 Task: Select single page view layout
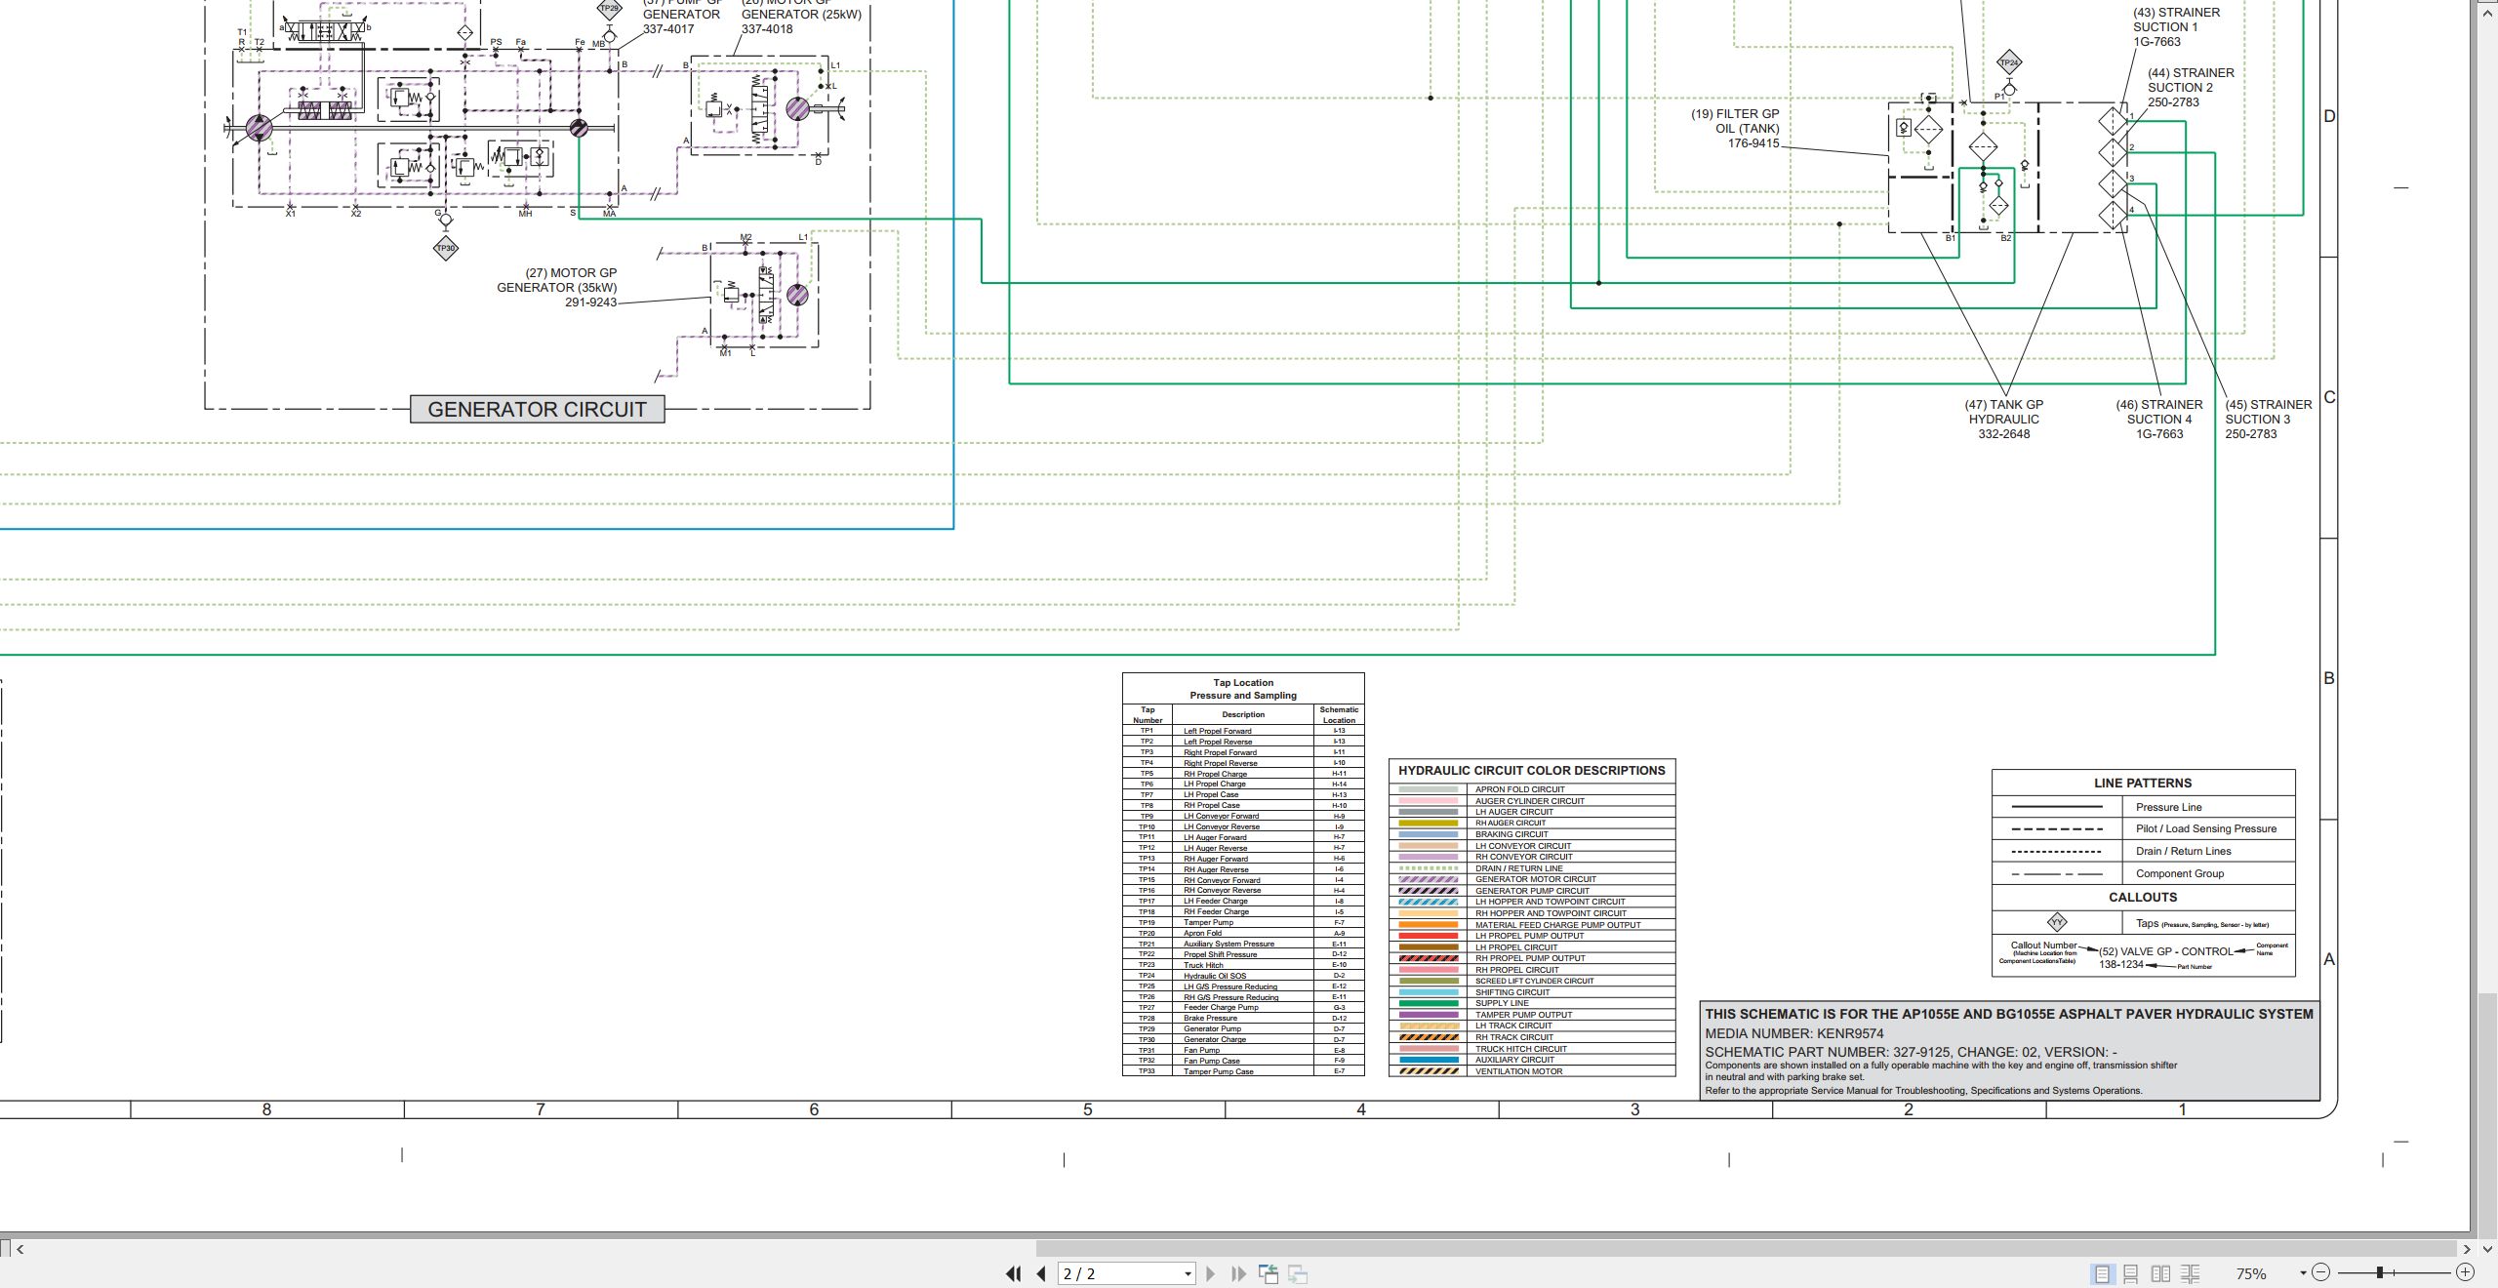2102,1273
